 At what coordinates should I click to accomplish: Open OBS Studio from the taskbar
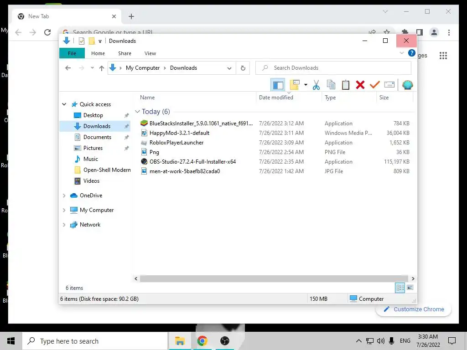(x=224, y=341)
